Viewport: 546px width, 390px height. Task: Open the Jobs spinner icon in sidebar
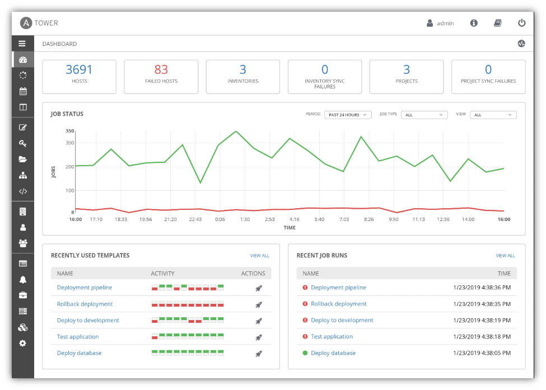[x=22, y=75]
